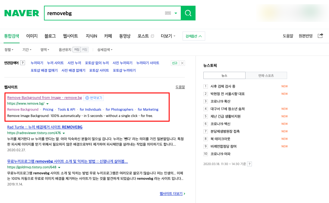Close the related searches with X icon

pos(182,63)
